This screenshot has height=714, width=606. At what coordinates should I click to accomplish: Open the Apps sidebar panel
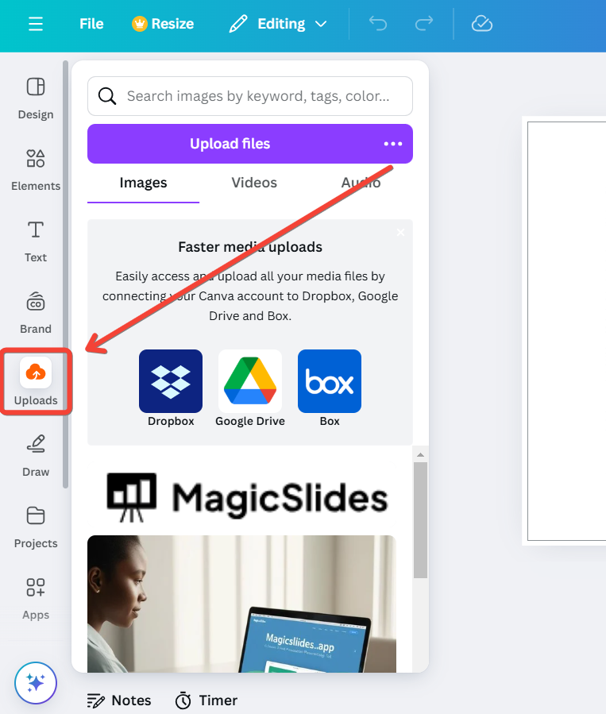[x=36, y=599]
